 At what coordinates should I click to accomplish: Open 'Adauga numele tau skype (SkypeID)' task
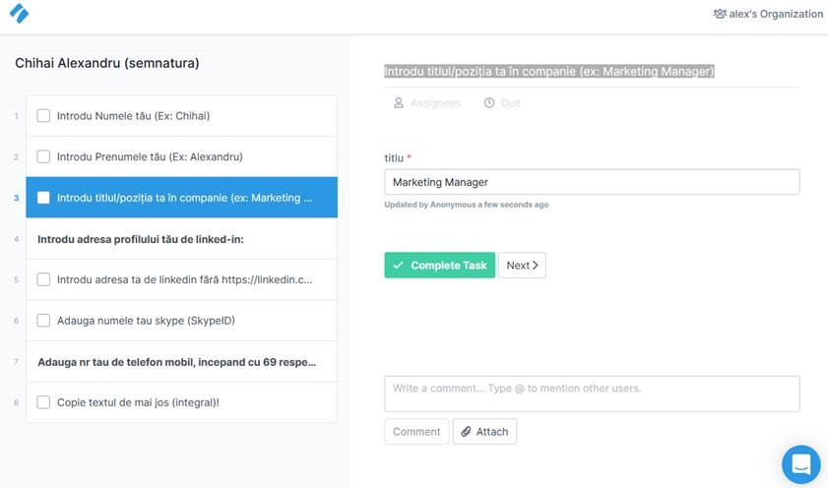click(146, 320)
